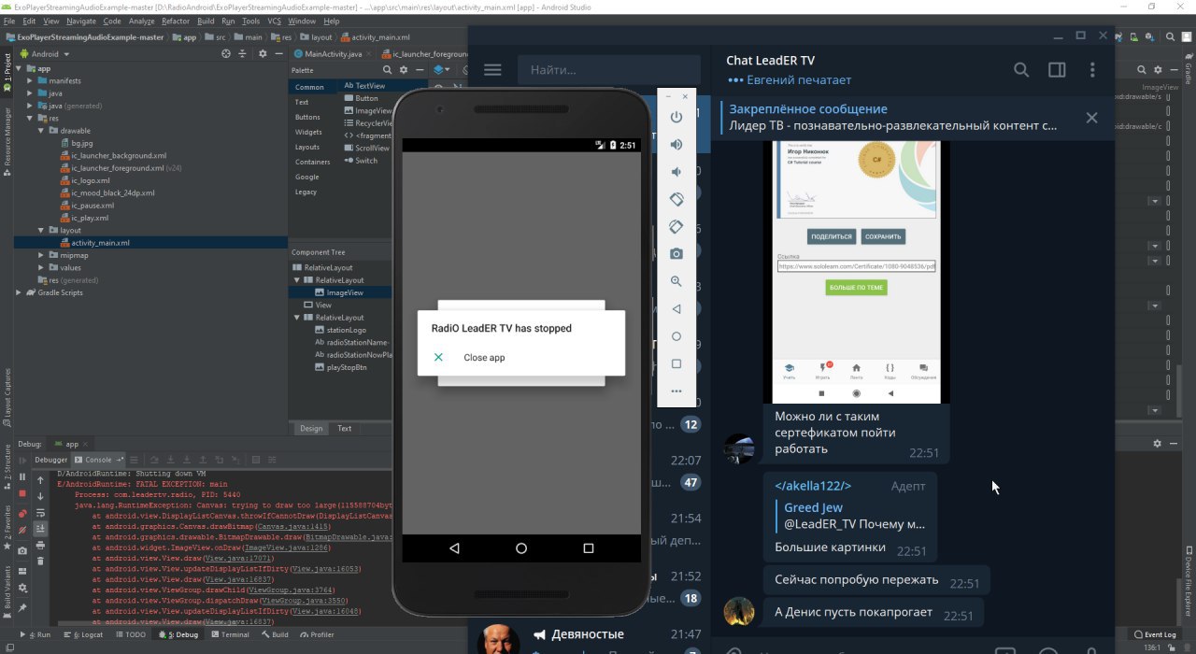Click the Project panel locate-file target icon

pos(225,54)
